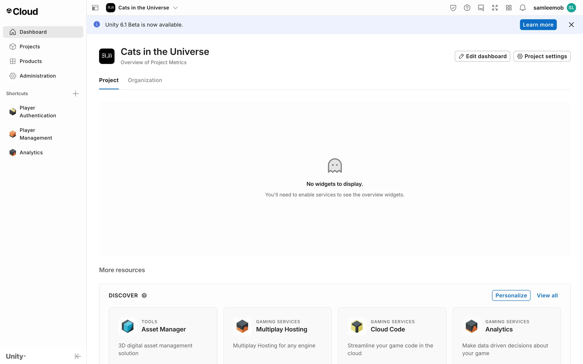Switch to the Organization tab
This screenshot has width=583, height=364.
145,80
